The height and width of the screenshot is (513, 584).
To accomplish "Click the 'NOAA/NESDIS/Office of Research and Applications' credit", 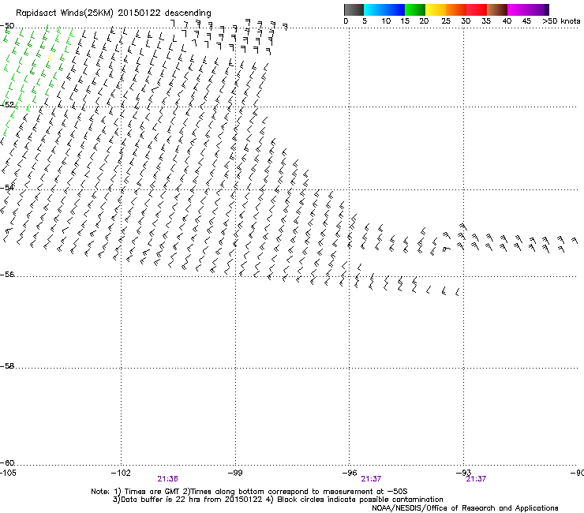I will pyautogui.click(x=465, y=507).
